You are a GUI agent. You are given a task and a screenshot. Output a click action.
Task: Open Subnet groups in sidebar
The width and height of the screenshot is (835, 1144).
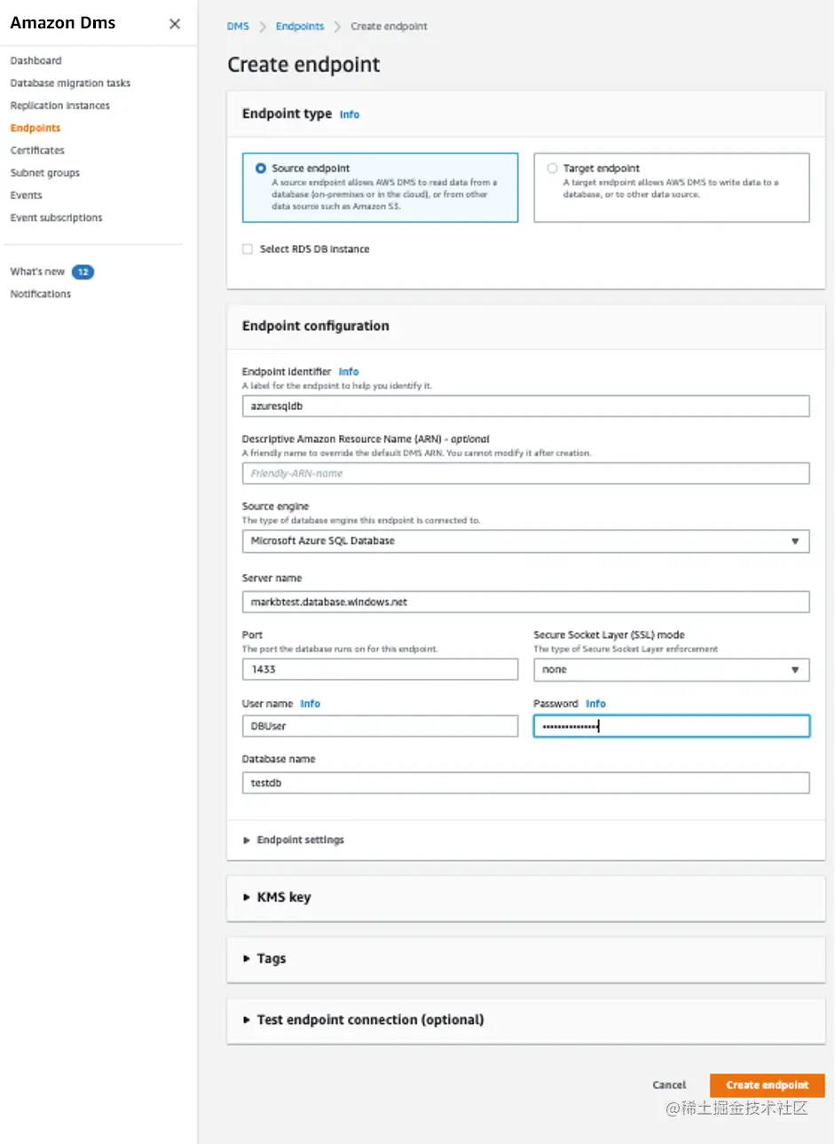pyautogui.click(x=44, y=173)
